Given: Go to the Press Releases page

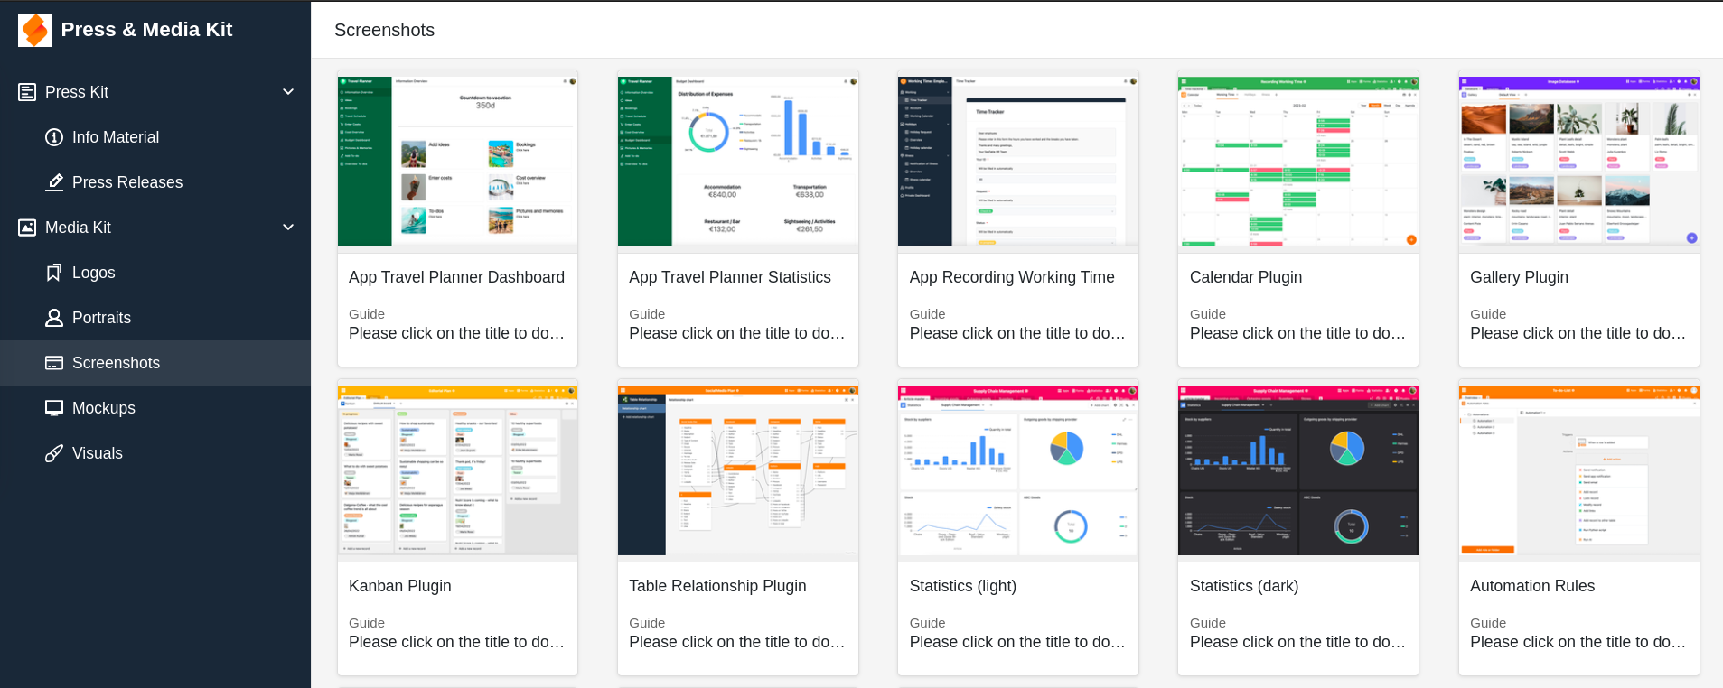Looking at the screenshot, I should pos(126,182).
